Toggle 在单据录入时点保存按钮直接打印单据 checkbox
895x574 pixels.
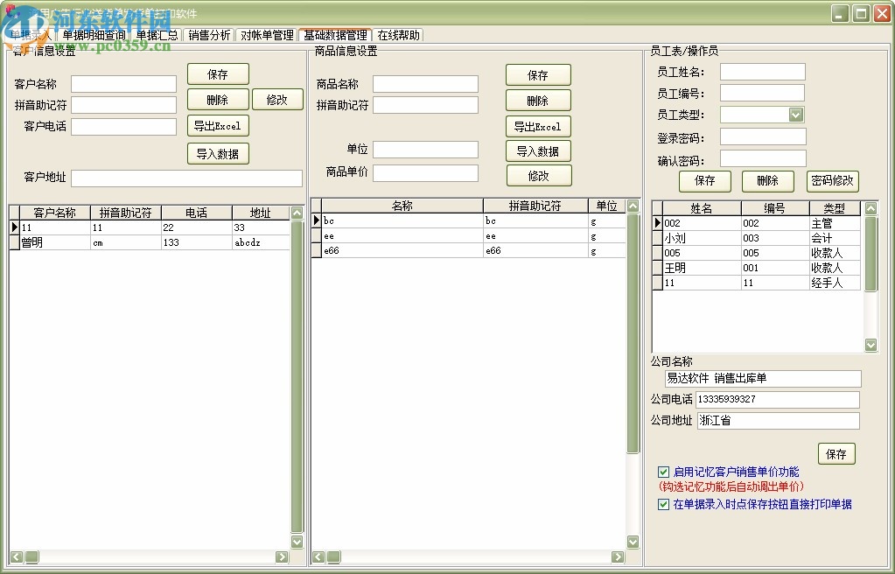(x=664, y=504)
